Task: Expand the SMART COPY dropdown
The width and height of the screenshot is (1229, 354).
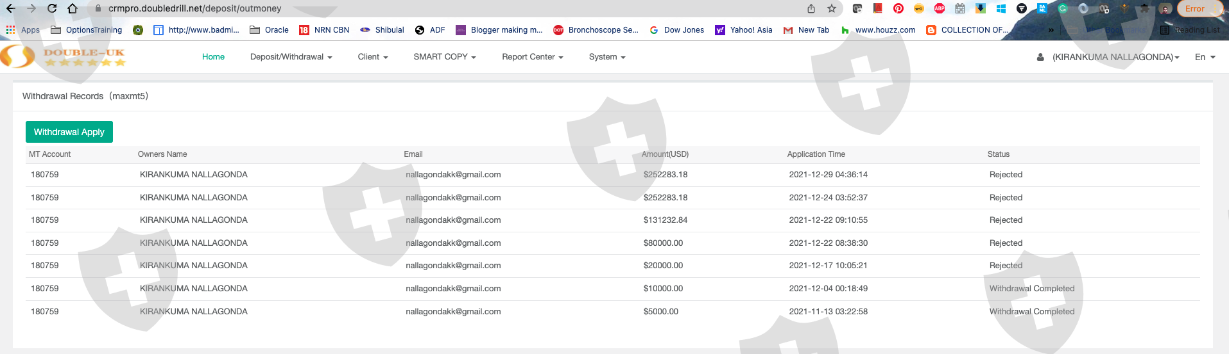Action: [444, 57]
